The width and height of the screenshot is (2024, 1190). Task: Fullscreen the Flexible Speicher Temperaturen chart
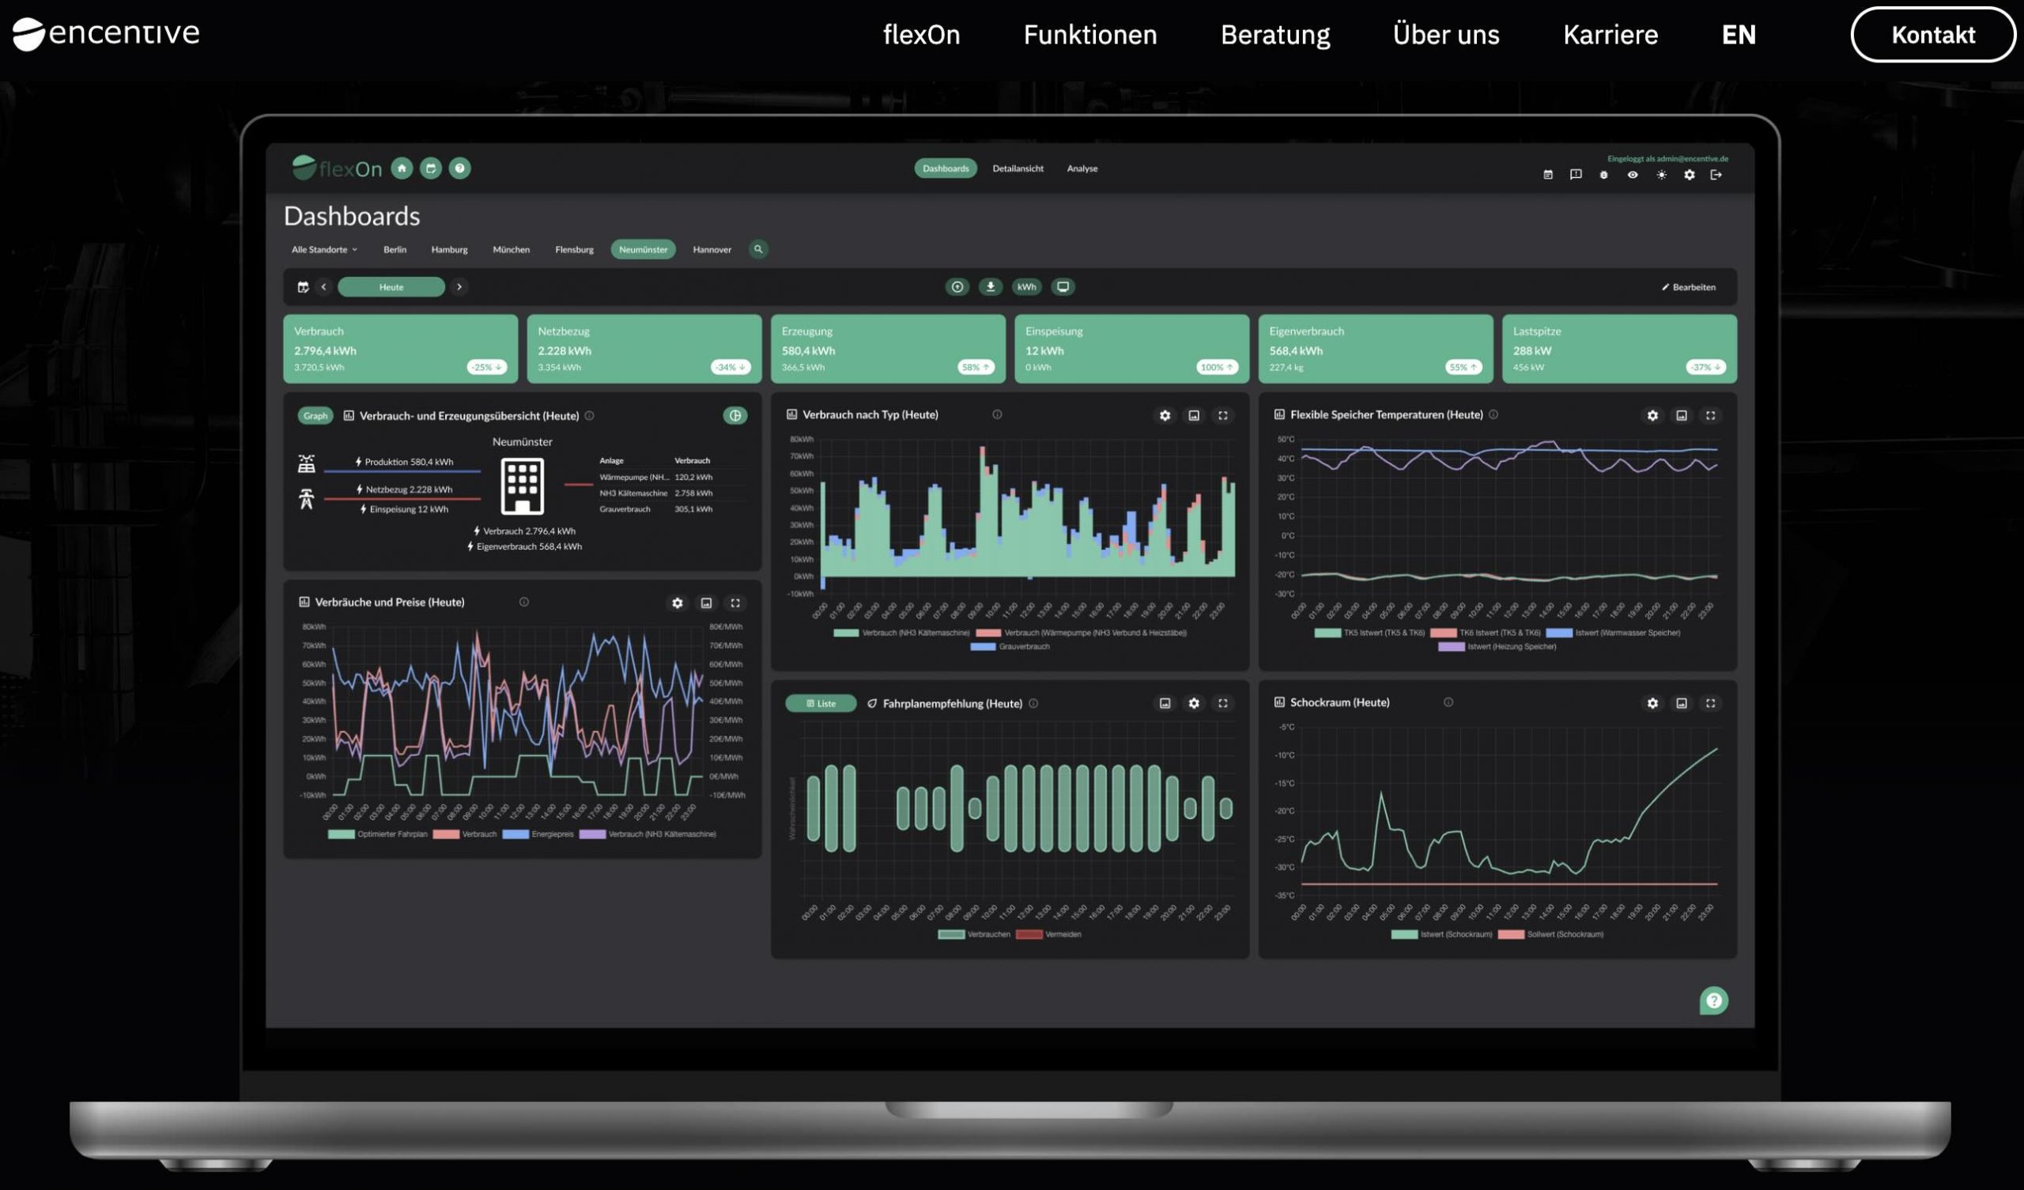pyautogui.click(x=1710, y=415)
